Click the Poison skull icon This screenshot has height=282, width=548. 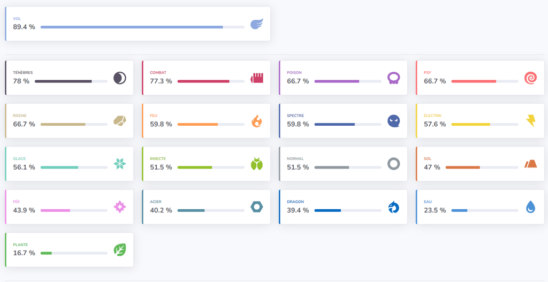pyautogui.click(x=393, y=78)
